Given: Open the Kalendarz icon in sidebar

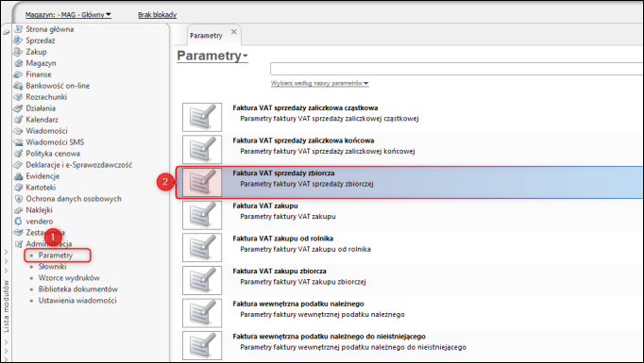Looking at the screenshot, I should point(18,120).
